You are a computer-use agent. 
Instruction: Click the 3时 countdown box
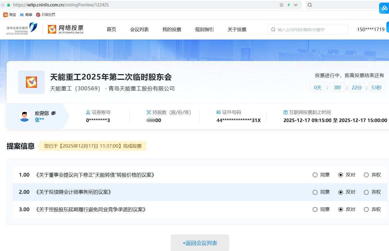pyautogui.click(x=337, y=87)
